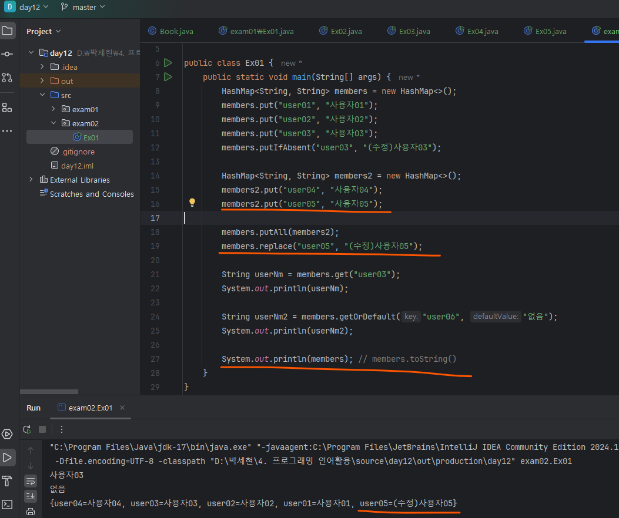Collapse the day12 root folder
619x518 pixels.
[31, 52]
